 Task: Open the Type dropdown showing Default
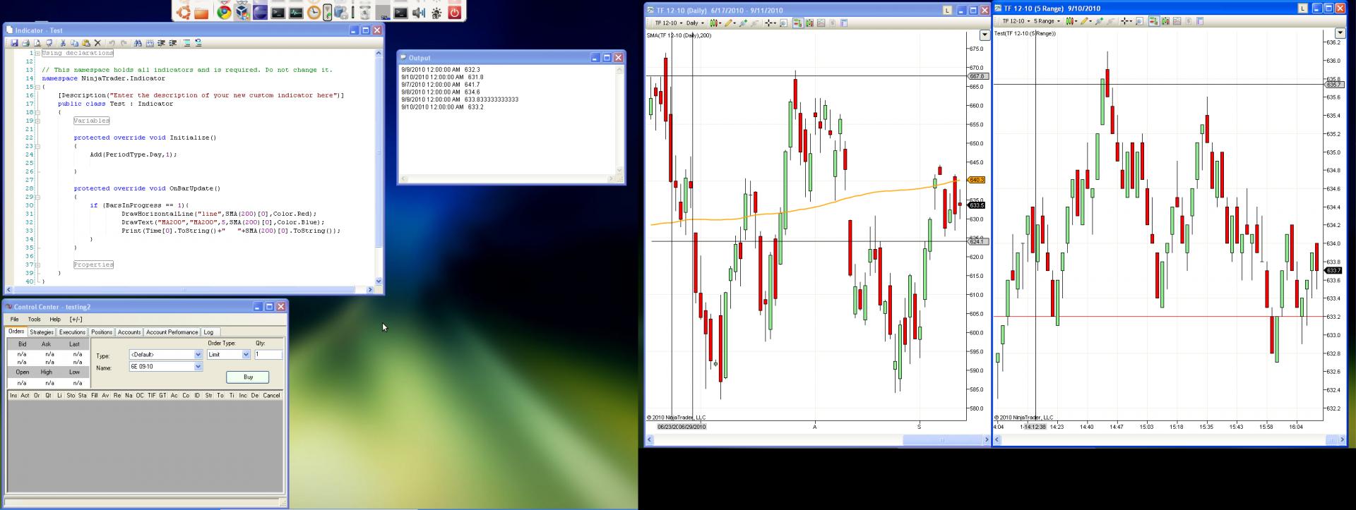[166, 354]
